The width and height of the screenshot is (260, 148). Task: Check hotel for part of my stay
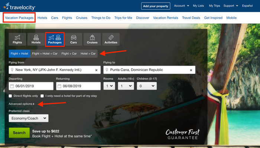(42, 96)
